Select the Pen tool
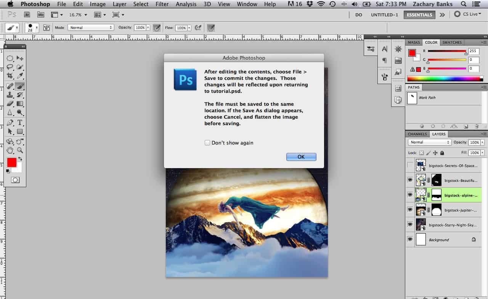 [10, 122]
